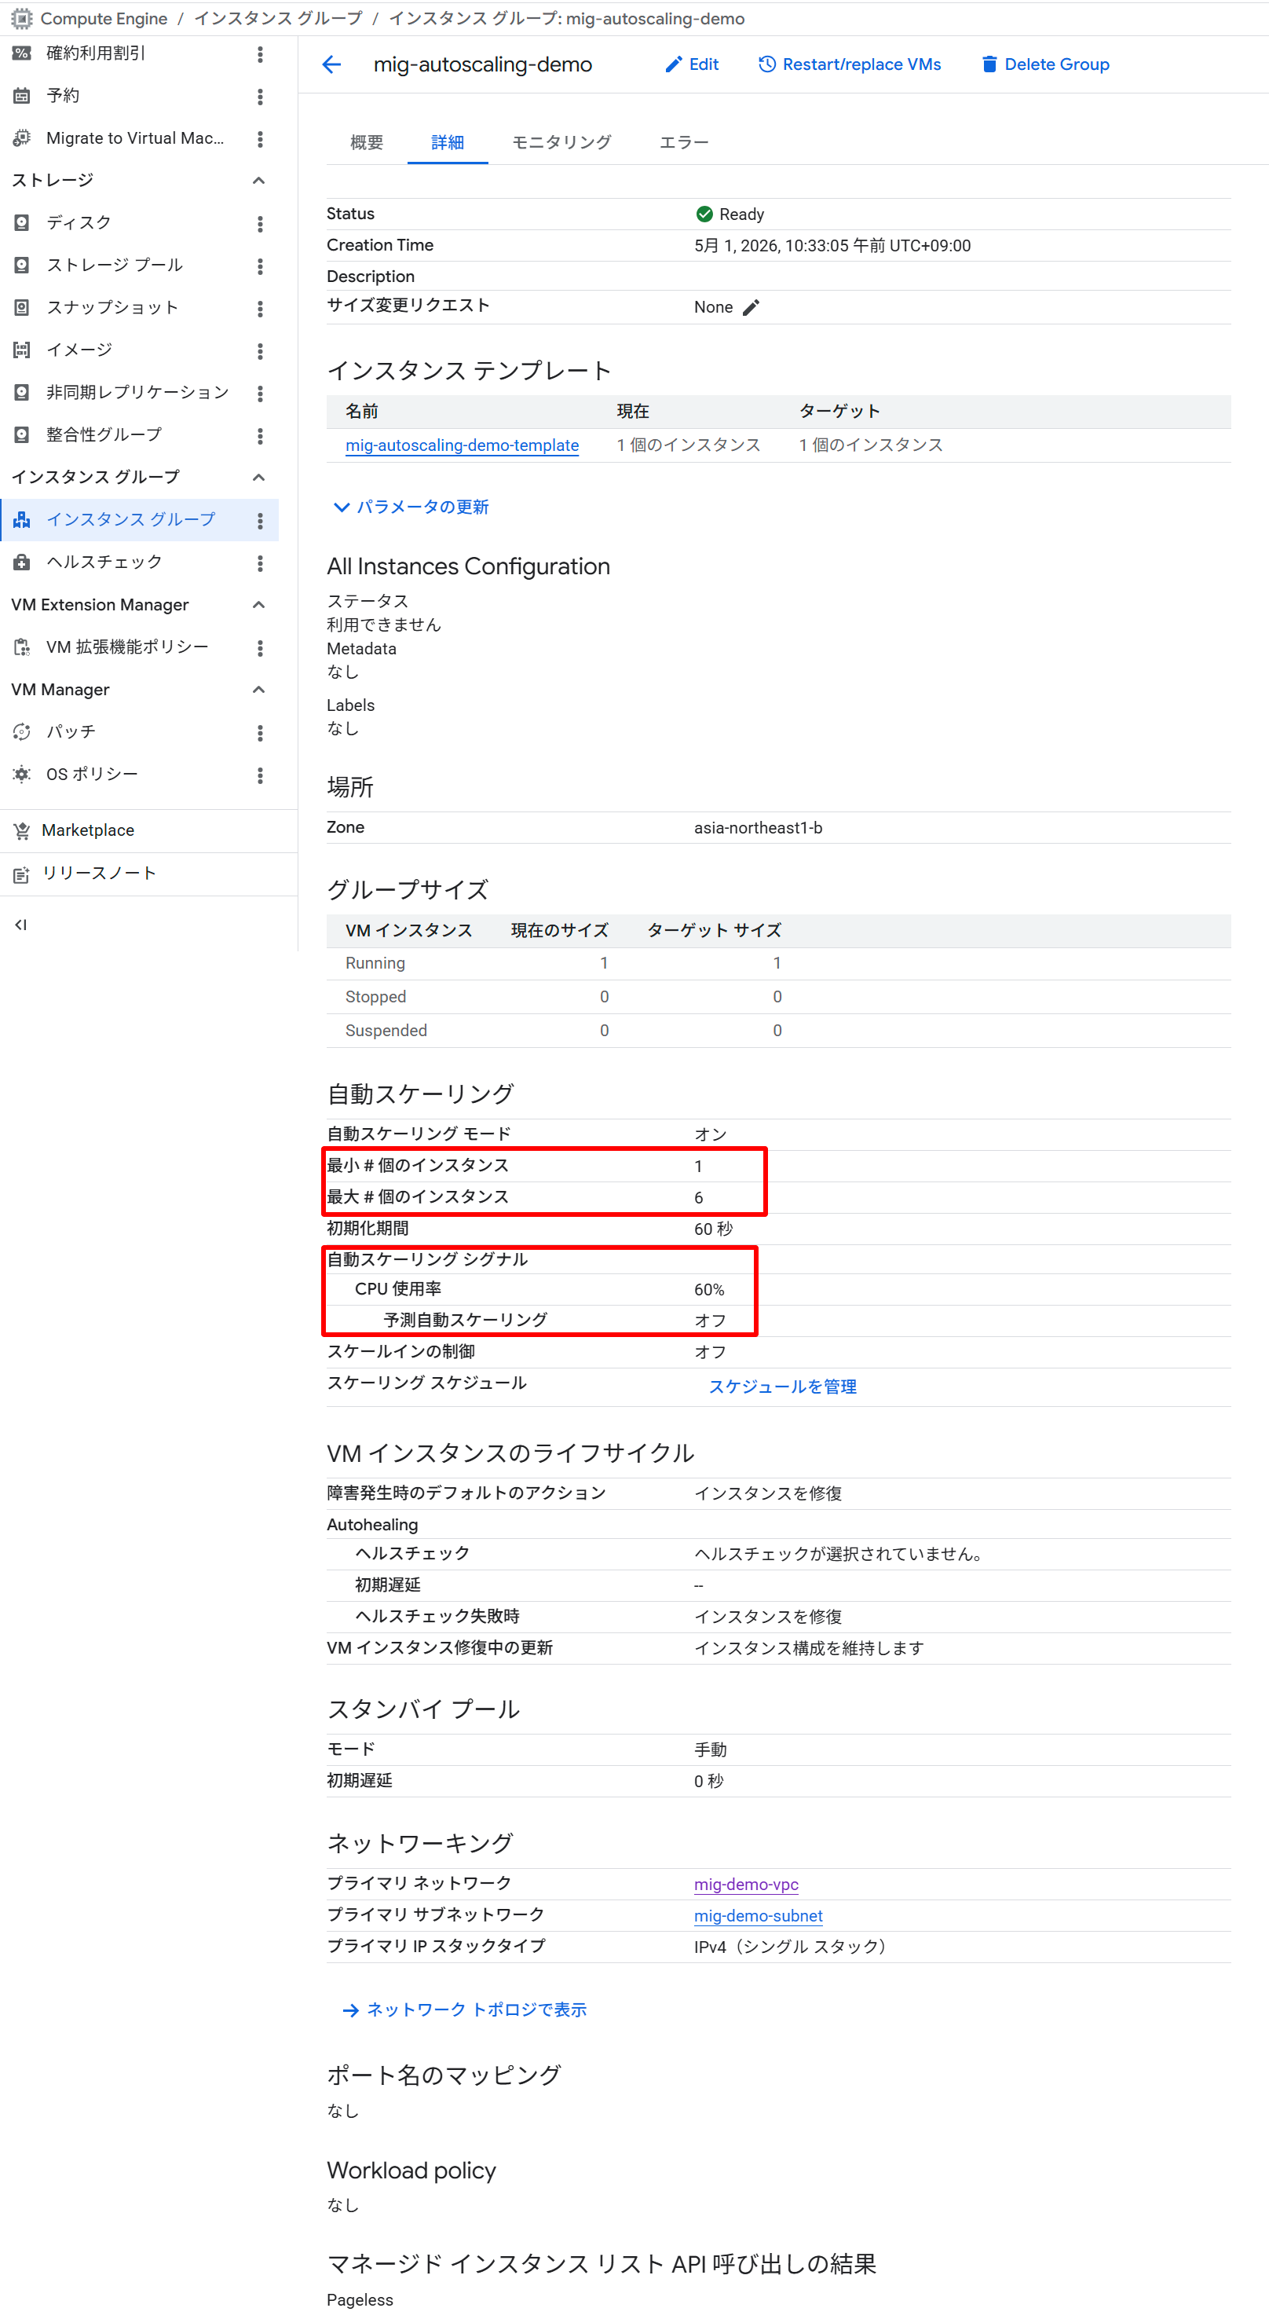Click 初期化期間 value 60 秒
This screenshot has width=1269, height=2319.
(713, 1228)
